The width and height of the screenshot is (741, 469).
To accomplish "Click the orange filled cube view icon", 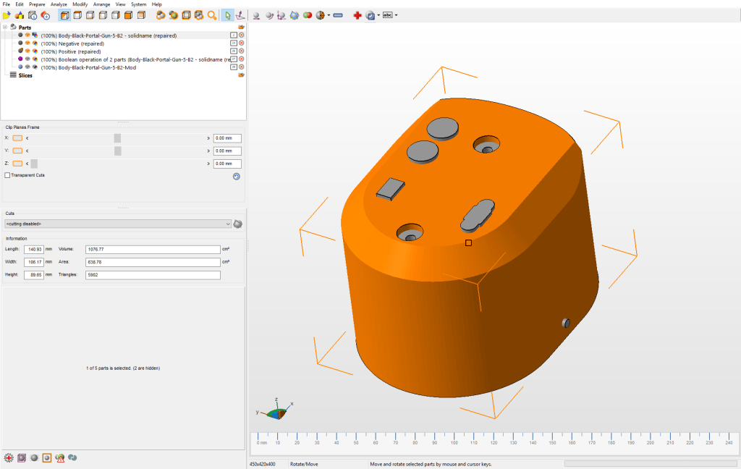I will click(x=128, y=15).
